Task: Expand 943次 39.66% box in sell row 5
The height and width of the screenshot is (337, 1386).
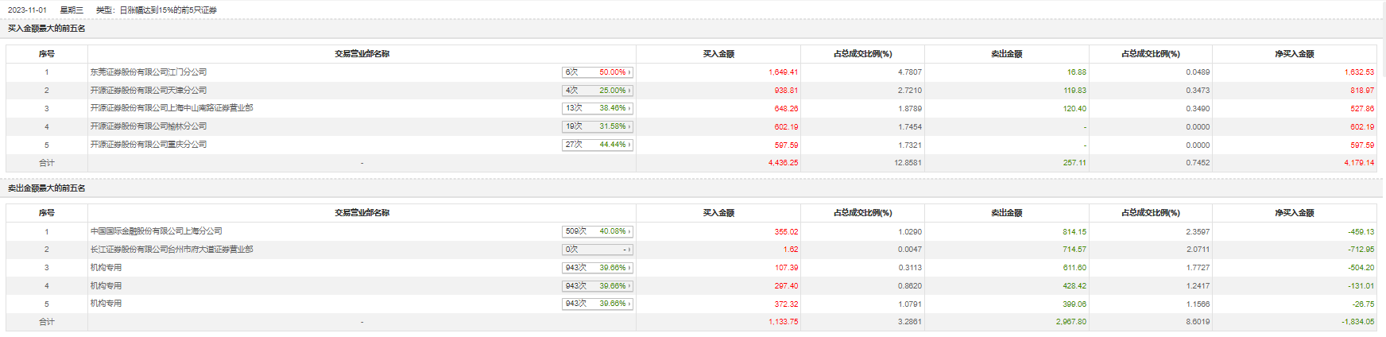Action: pos(598,304)
